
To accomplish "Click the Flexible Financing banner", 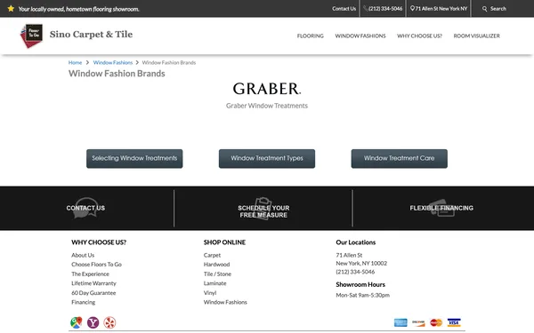I will pyautogui.click(x=441, y=208).
